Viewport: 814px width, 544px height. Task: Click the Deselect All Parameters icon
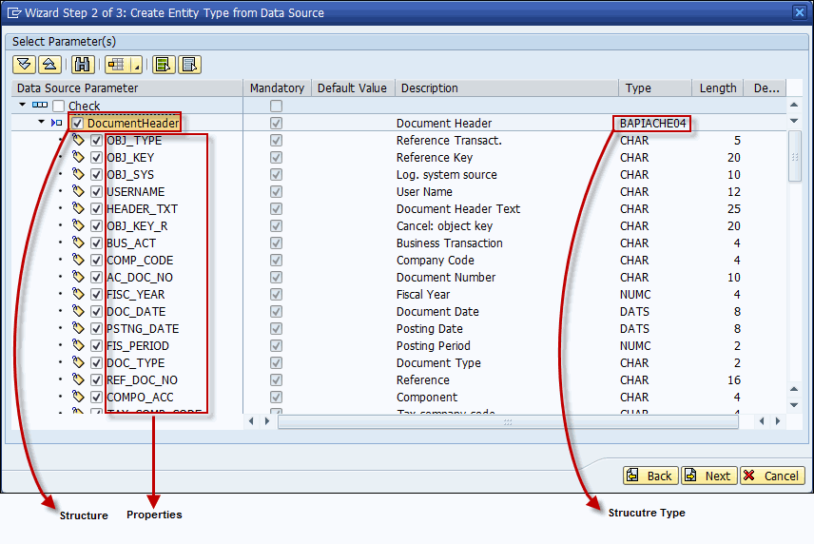click(189, 65)
